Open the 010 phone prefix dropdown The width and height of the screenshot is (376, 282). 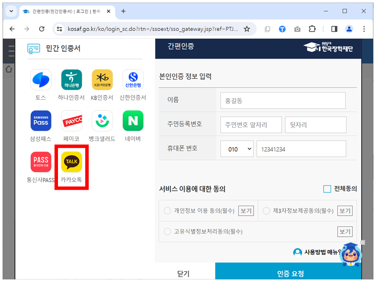click(x=237, y=149)
